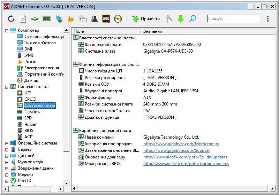Screen dimensions: 279x195
Task: Click Розгін flame icon in tree
Action: click(20, 62)
